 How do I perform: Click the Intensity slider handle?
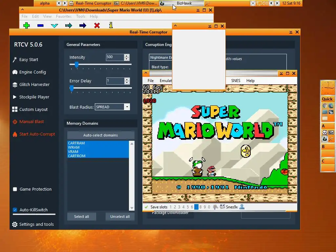(x=76, y=64)
